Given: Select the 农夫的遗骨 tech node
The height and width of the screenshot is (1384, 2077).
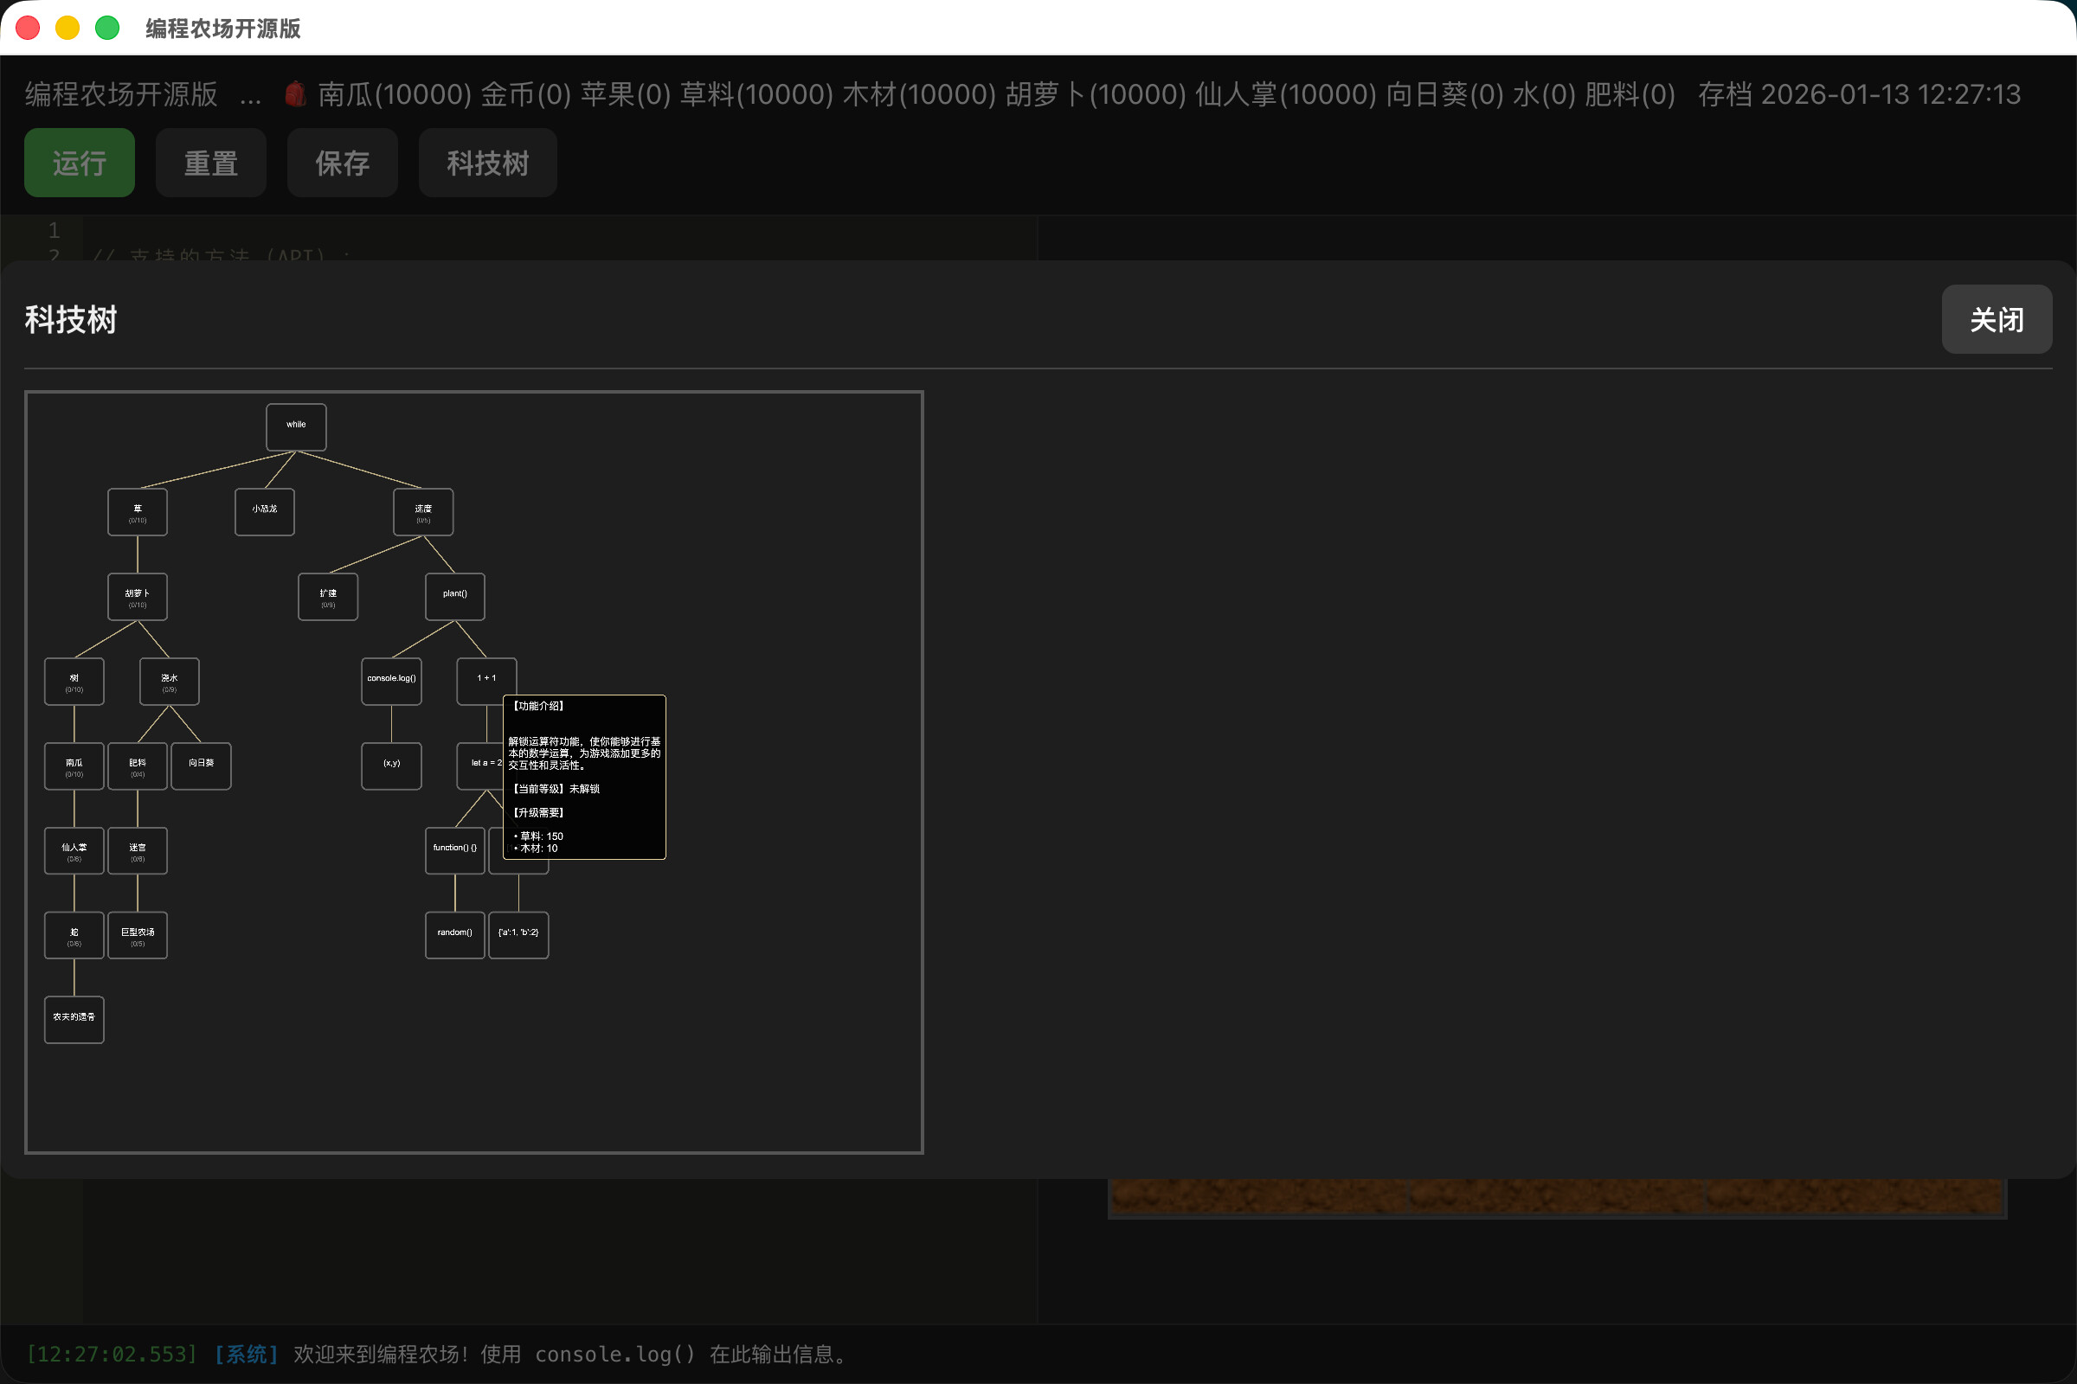Looking at the screenshot, I should click(x=74, y=1019).
